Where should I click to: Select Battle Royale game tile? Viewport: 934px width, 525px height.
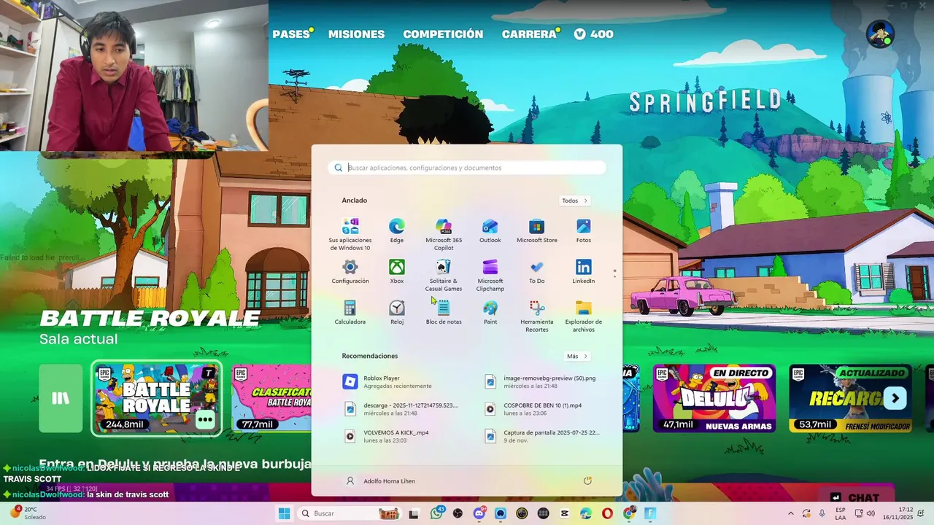(x=156, y=398)
